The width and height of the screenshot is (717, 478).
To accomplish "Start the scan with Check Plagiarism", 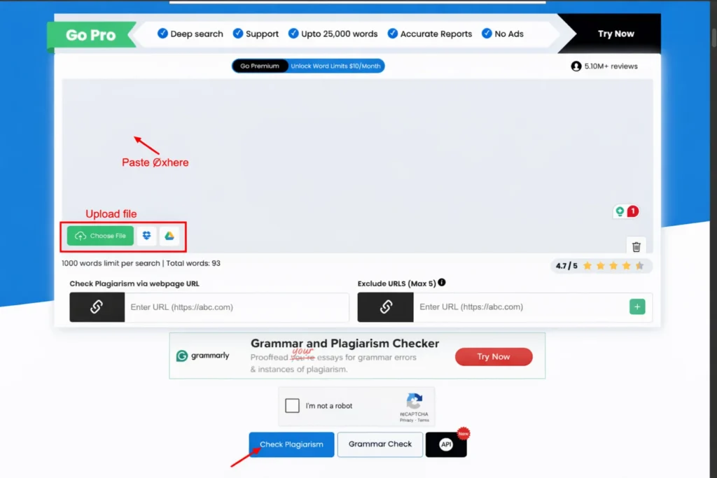I will [291, 444].
